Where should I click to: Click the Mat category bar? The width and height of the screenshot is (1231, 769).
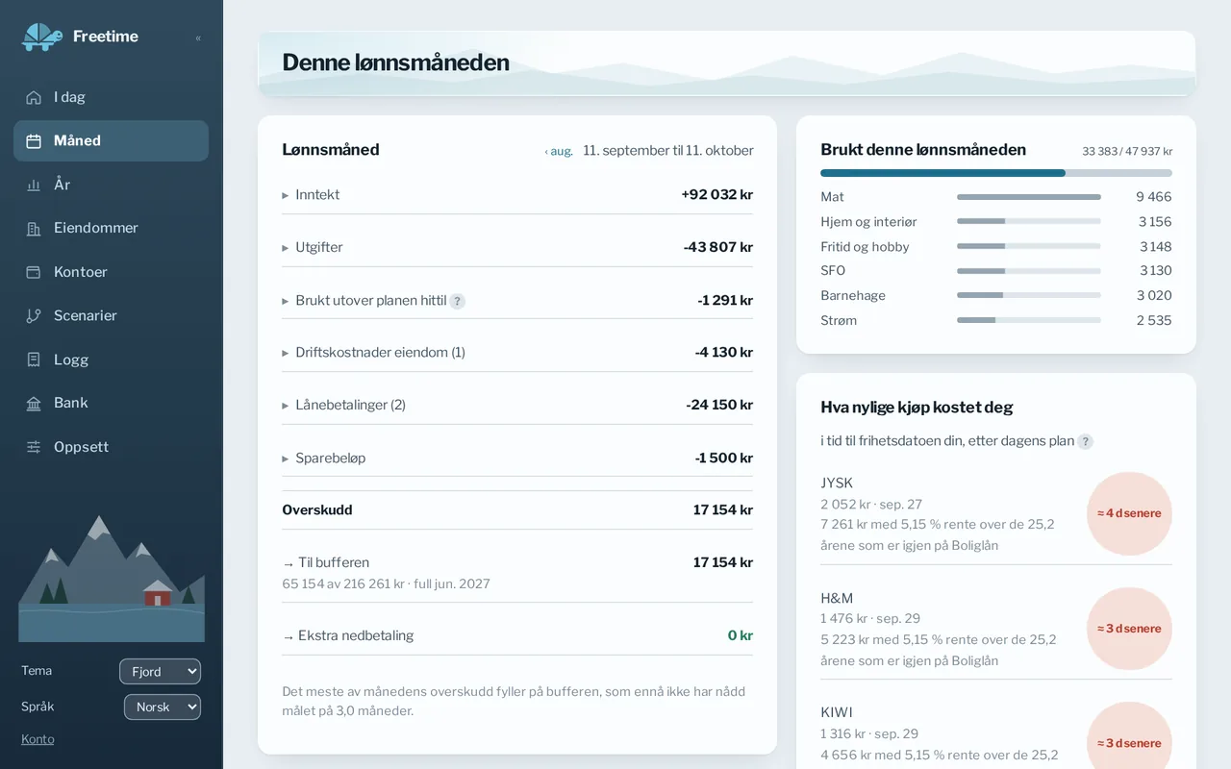point(1029,197)
